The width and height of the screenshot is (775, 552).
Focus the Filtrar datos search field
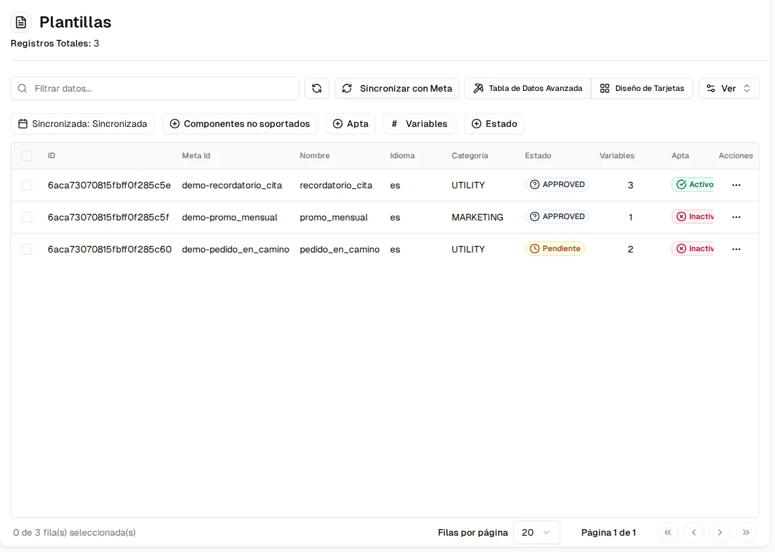click(154, 88)
